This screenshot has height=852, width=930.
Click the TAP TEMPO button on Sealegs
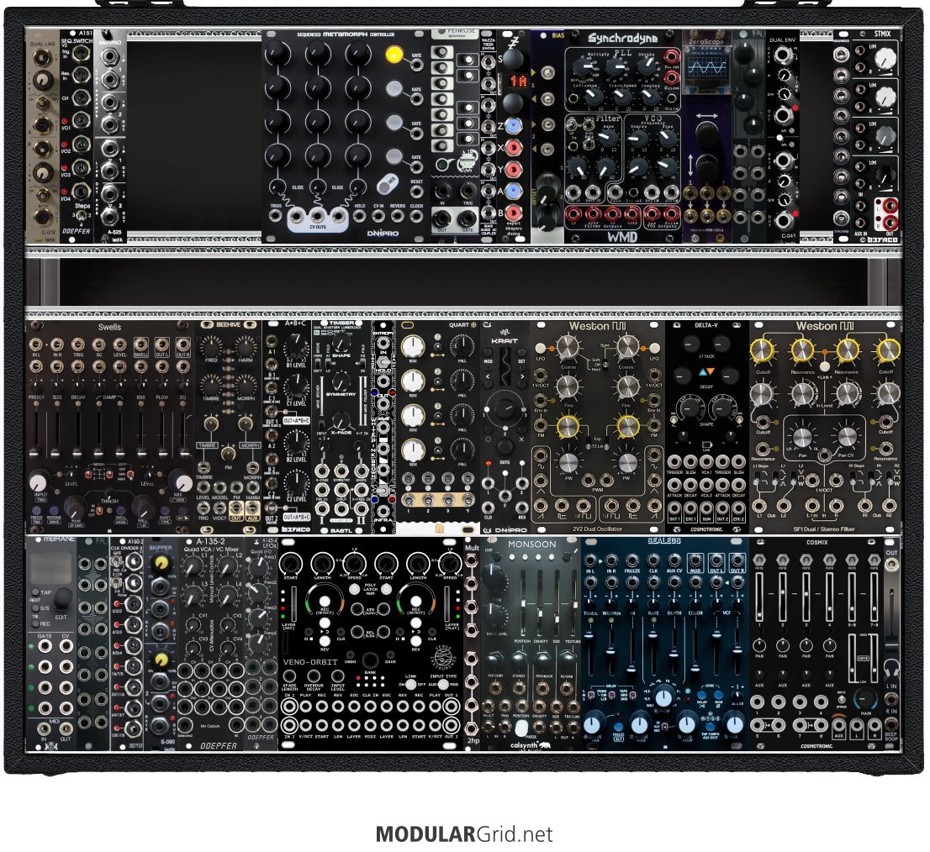(x=711, y=727)
